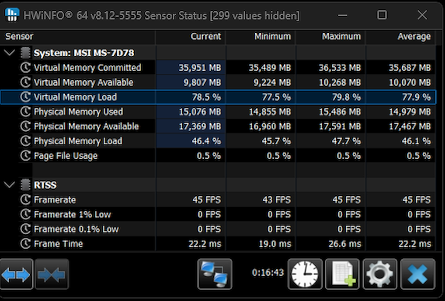Select the Virtual Memory Available row label
Screen dimensions: 445x301
(x=83, y=82)
